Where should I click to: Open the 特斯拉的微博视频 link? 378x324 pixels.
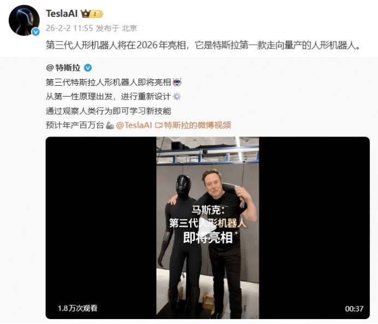pyautogui.click(x=197, y=125)
